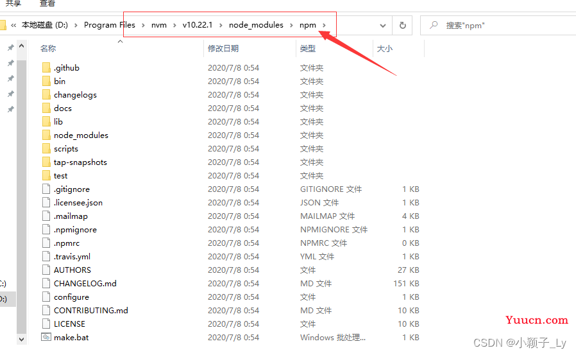The height and width of the screenshot is (355, 576).
Task: Expand the chevron after nvm in path
Action: click(174, 25)
